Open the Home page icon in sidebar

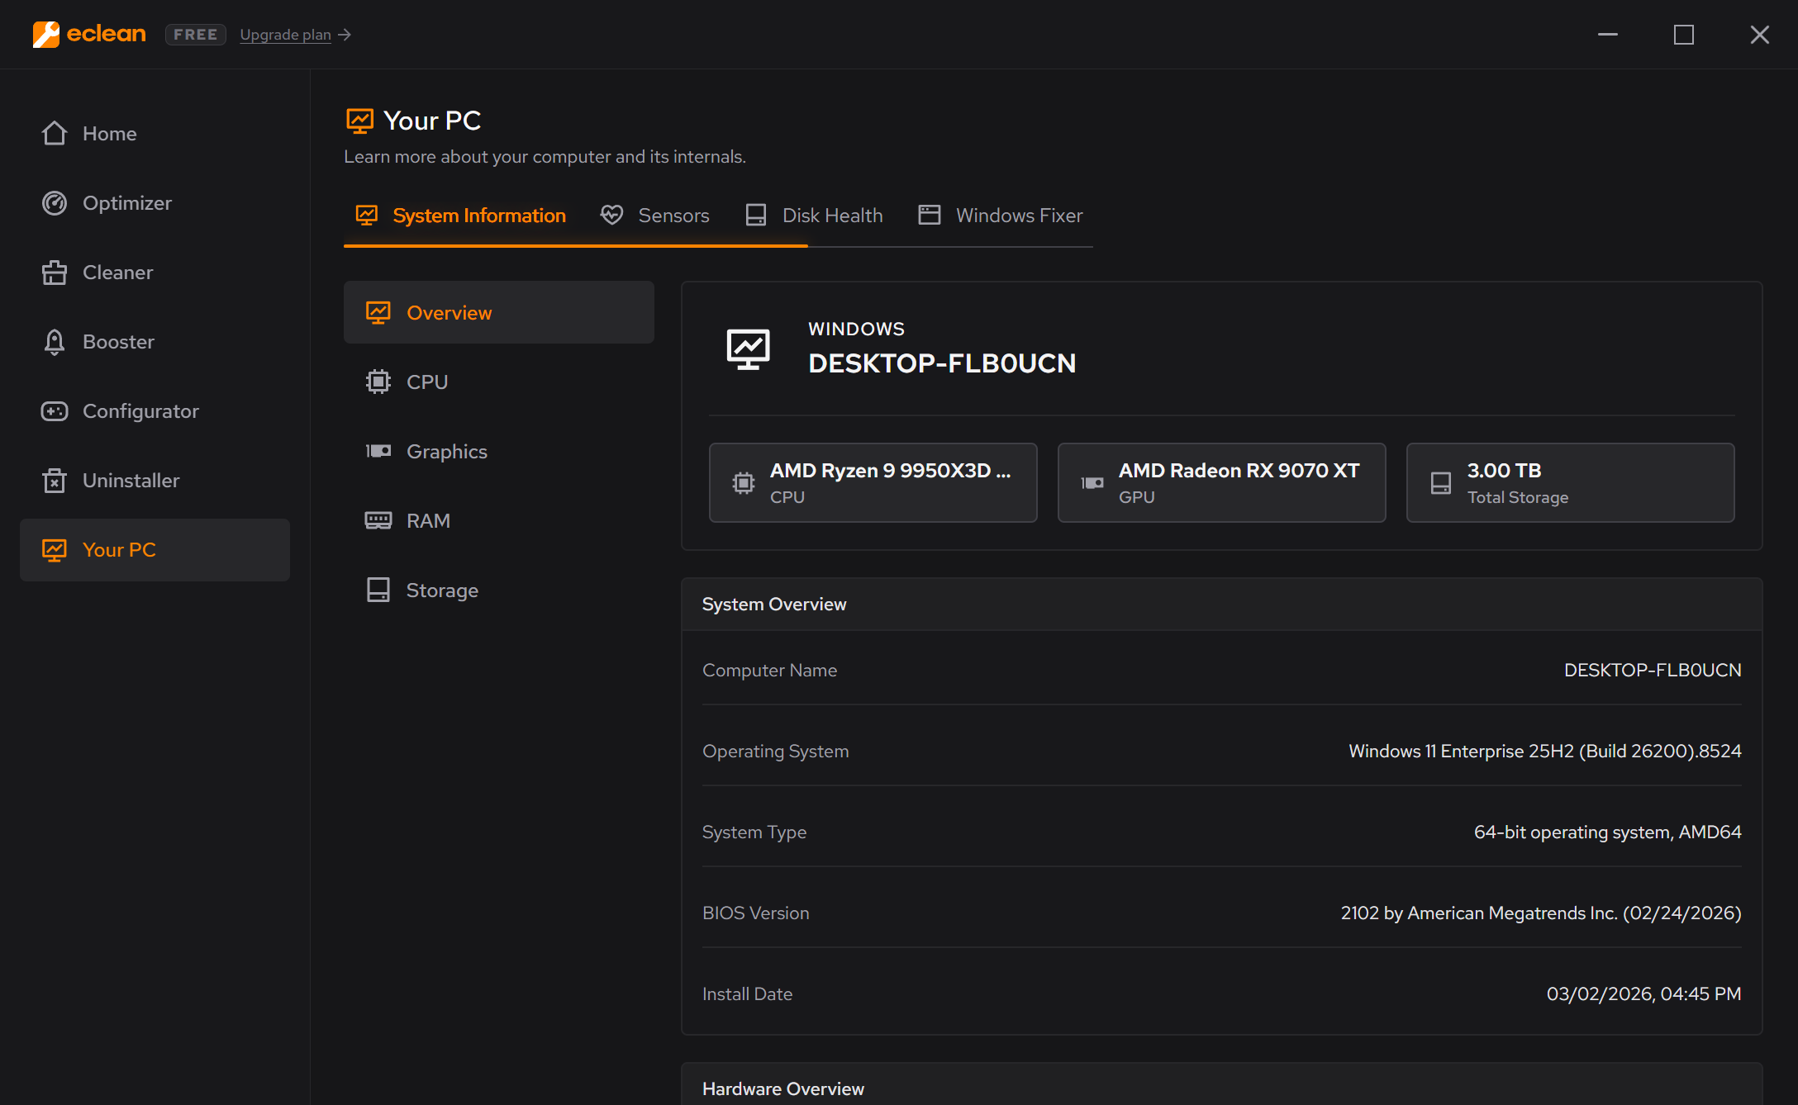pos(55,133)
